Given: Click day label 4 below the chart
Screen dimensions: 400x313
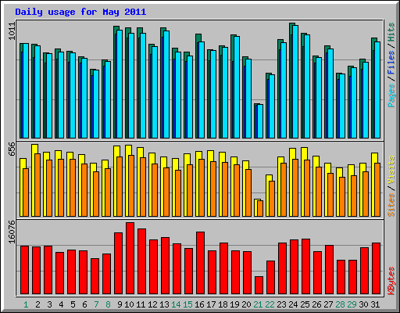Looking at the screenshot, I should pyautogui.click(x=61, y=304).
